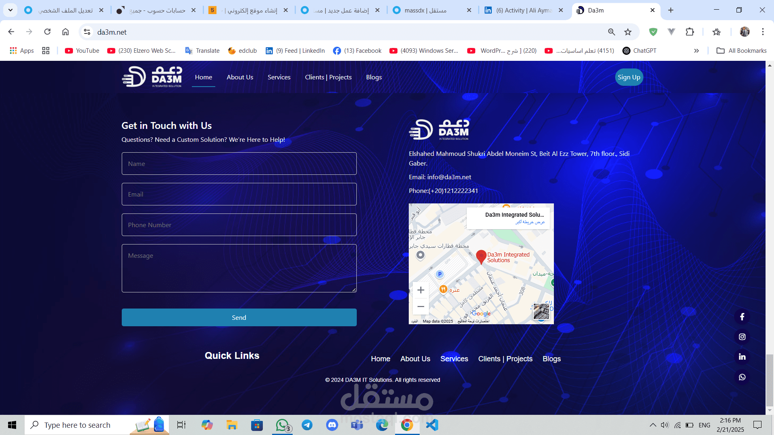Open Services in top navigation
Image resolution: width=774 pixels, height=435 pixels.
279,77
